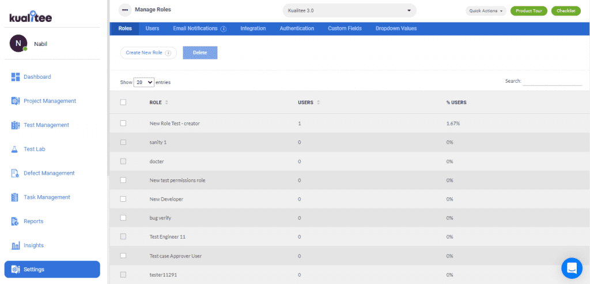Select the "New Role Test - creator" role name
This screenshot has width=590, height=284.
tap(175, 124)
